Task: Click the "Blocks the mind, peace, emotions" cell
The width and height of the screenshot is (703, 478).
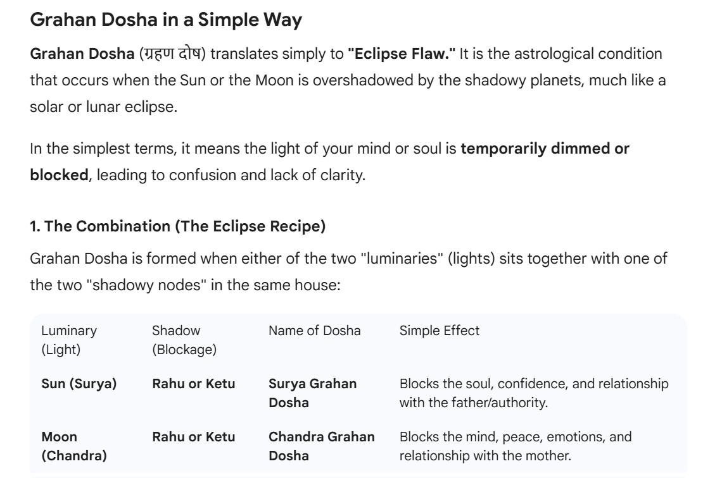Action: pos(515,446)
